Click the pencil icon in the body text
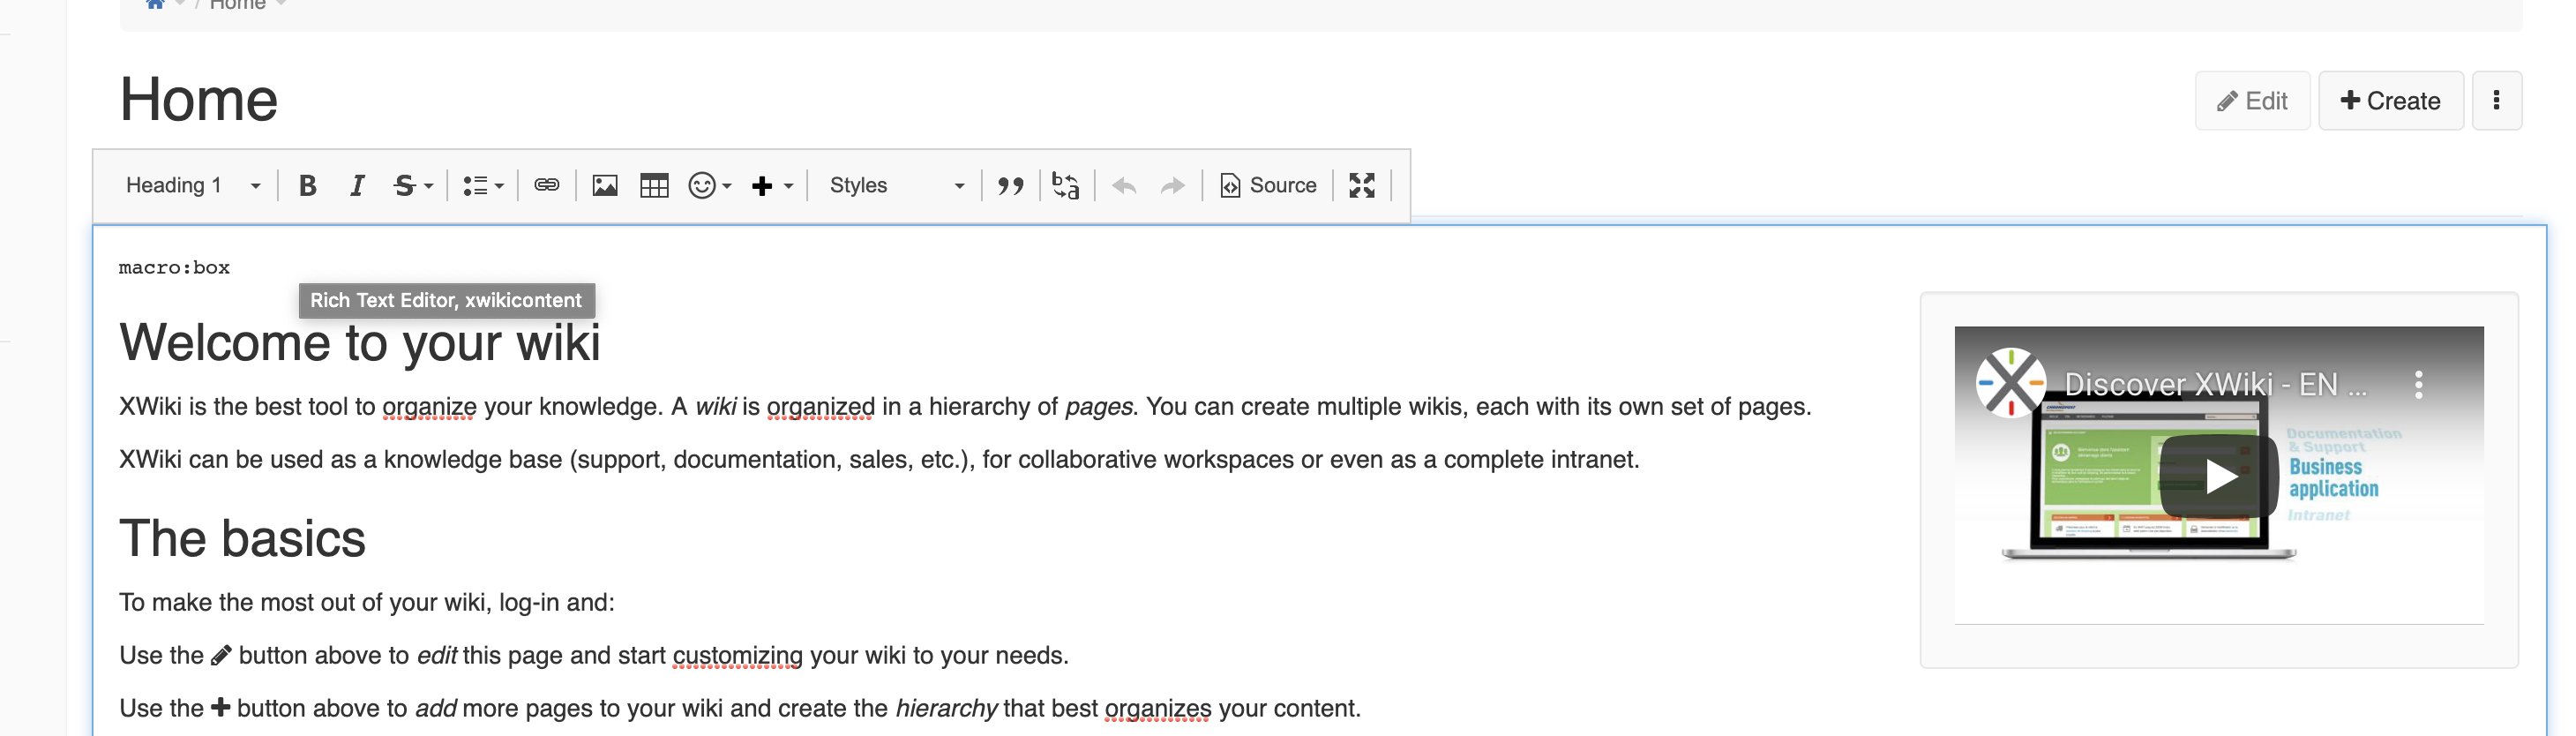Screen dimensions: 2576x736 click(x=221, y=655)
